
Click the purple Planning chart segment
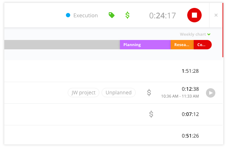(145, 45)
